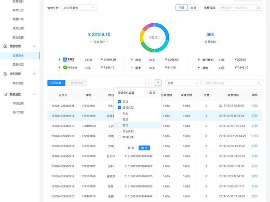Click 重置 in the filter popup
This screenshot has width=270, height=202.
tap(152, 93)
